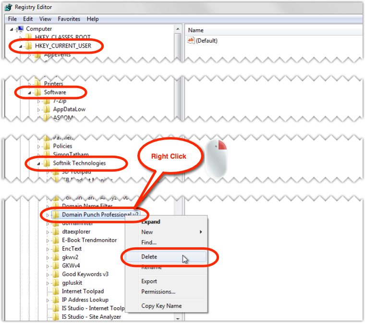Choose Delete in the context menu
The height and width of the screenshot is (323, 365).
(166, 256)
